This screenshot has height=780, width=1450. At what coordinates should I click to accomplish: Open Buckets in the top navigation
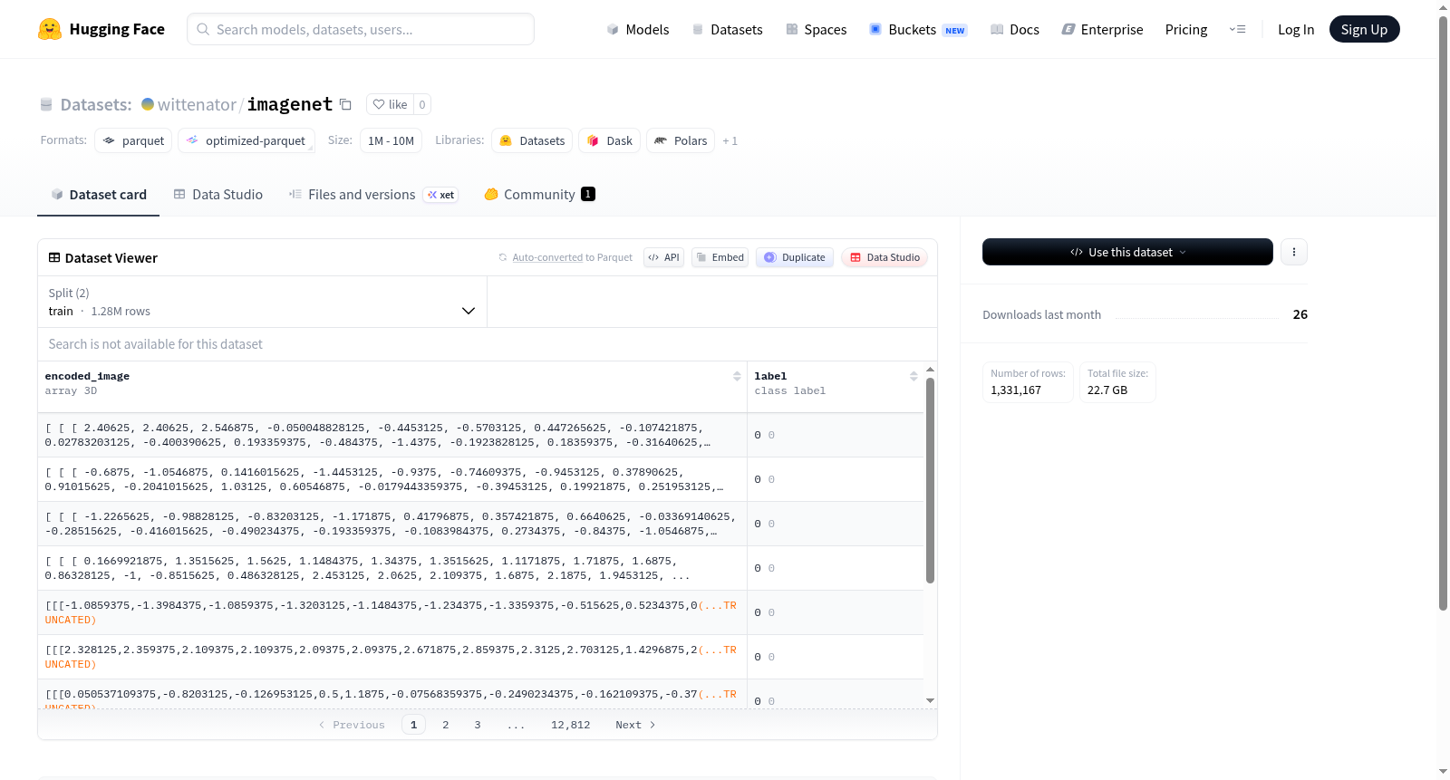[x=919, y=29]
